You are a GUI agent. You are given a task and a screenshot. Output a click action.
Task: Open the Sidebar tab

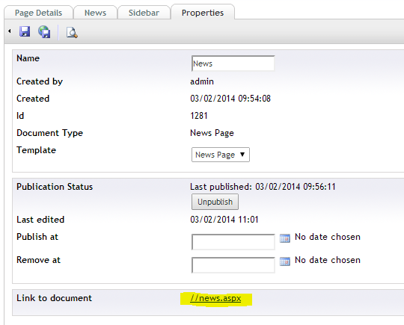pos(144,13)
